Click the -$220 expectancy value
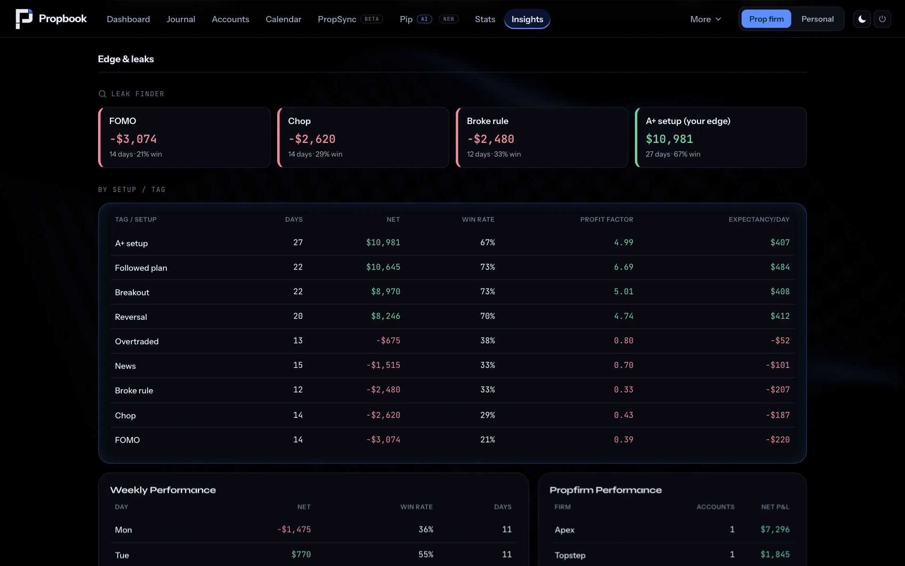The height and width of the screenshot is (566, 905). 778,440
